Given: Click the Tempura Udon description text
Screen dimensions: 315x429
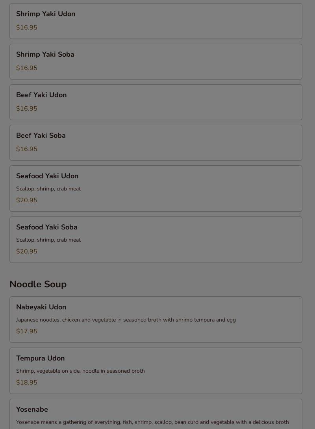Looking at the screenshot, I should tap(80, 371).
